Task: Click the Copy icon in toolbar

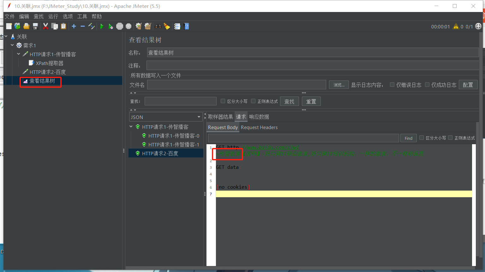Action: [55, 26]
